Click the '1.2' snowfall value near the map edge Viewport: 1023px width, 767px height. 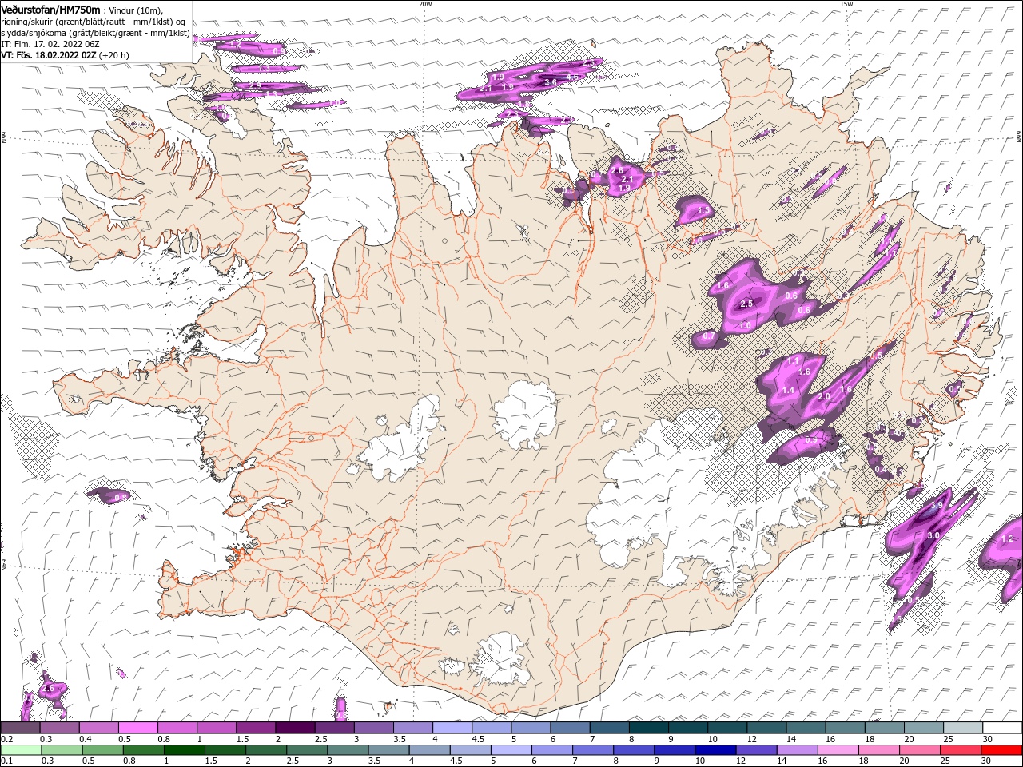click(1007, 539)
